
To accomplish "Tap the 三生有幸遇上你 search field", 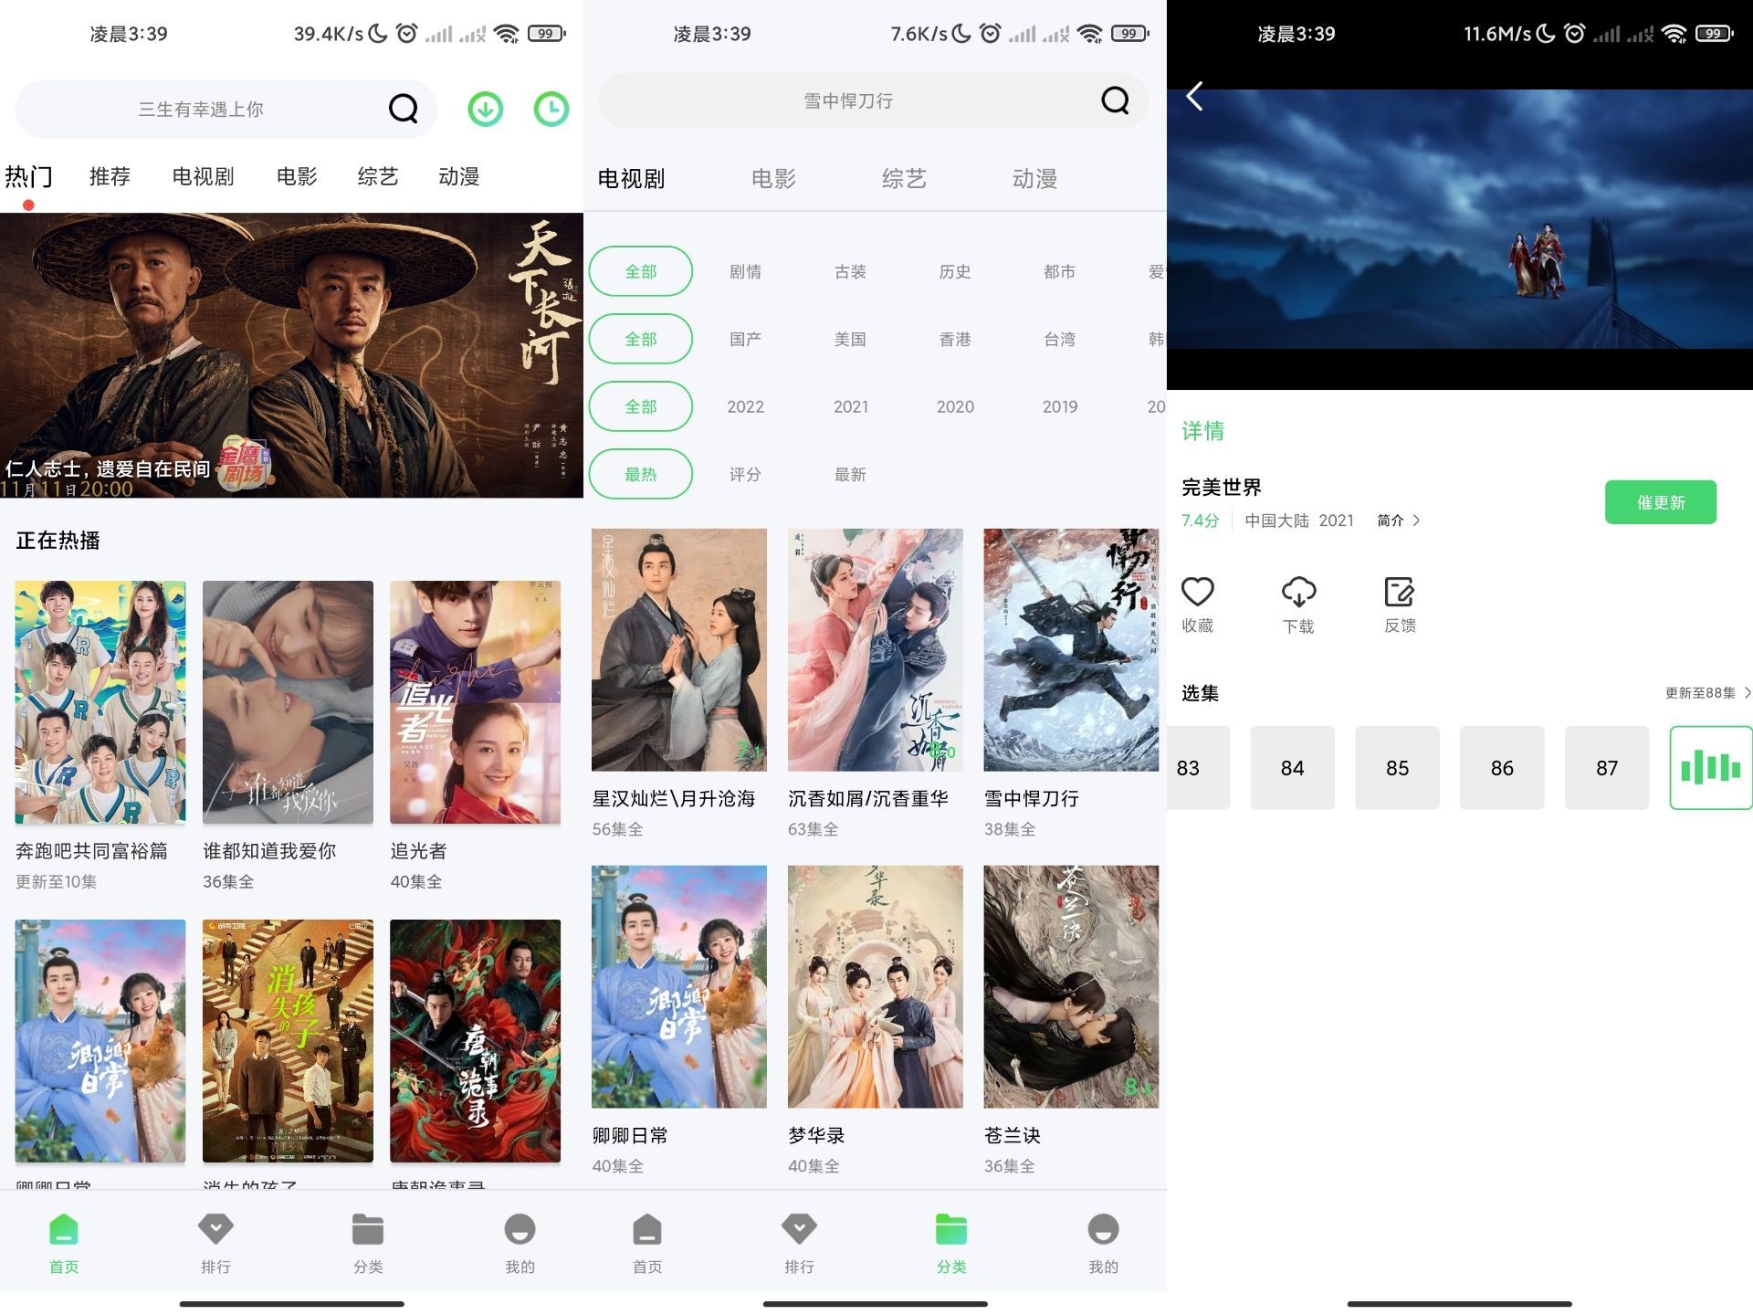I will (x=226, y=109).
